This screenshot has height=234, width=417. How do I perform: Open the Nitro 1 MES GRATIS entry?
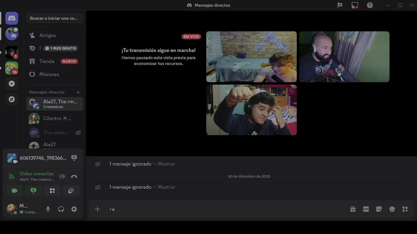(55, 48)
